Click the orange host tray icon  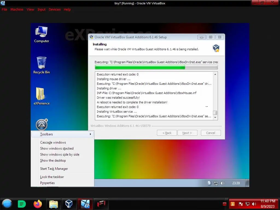point(233,204)
